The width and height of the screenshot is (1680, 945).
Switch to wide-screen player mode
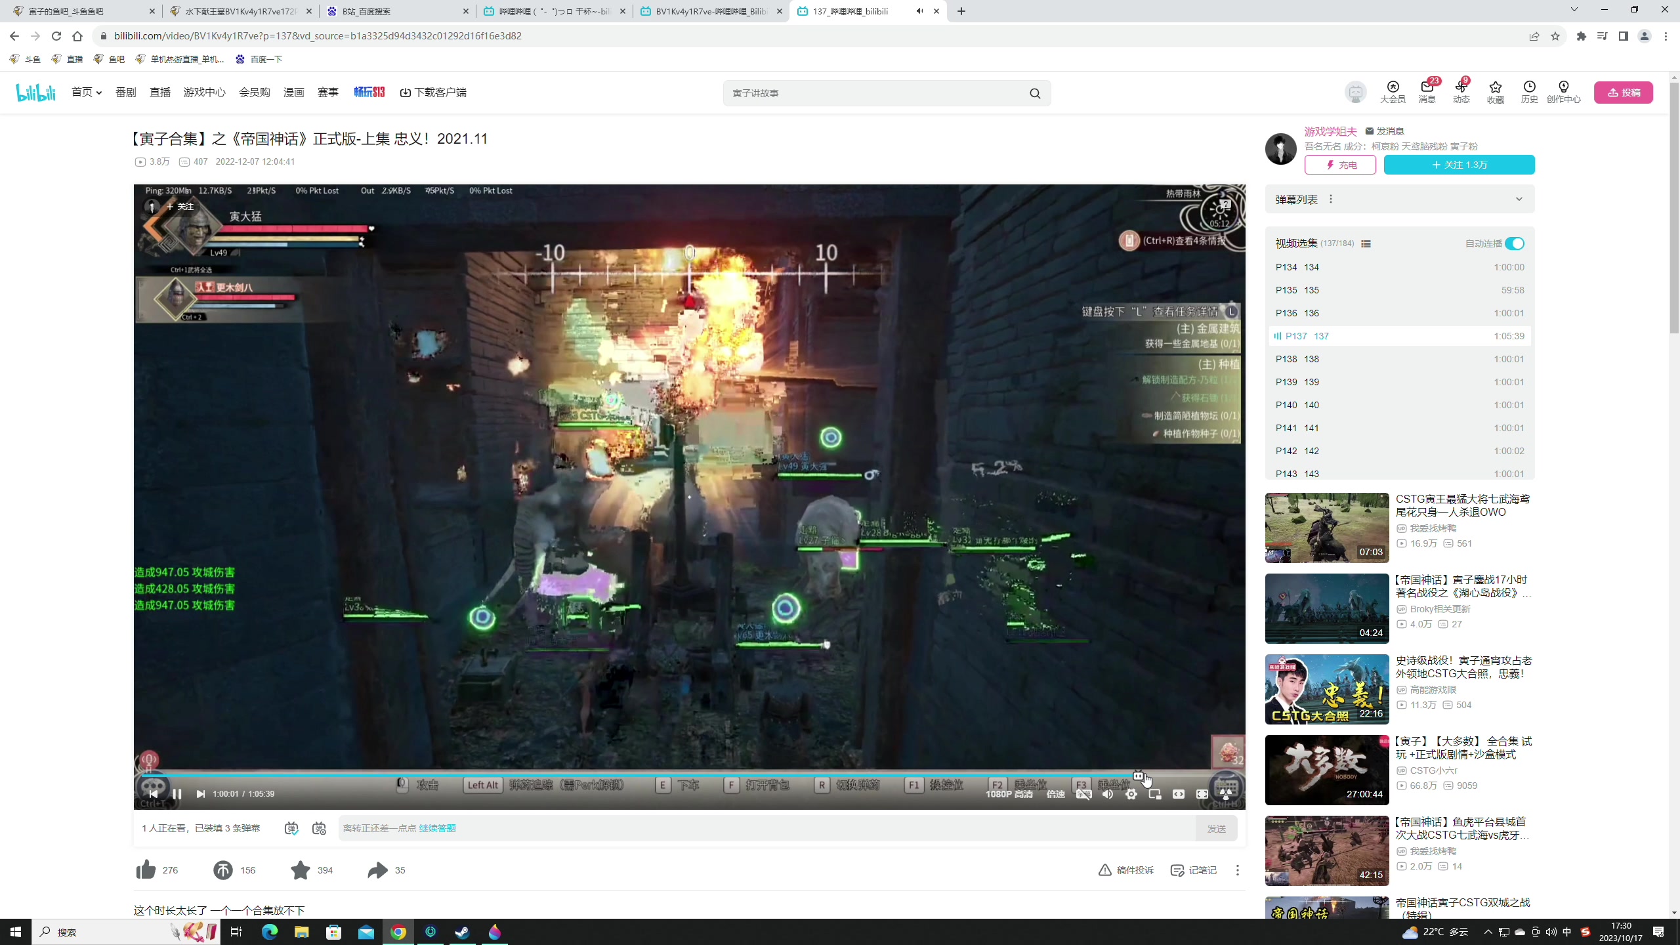[x=1179, y=794]
